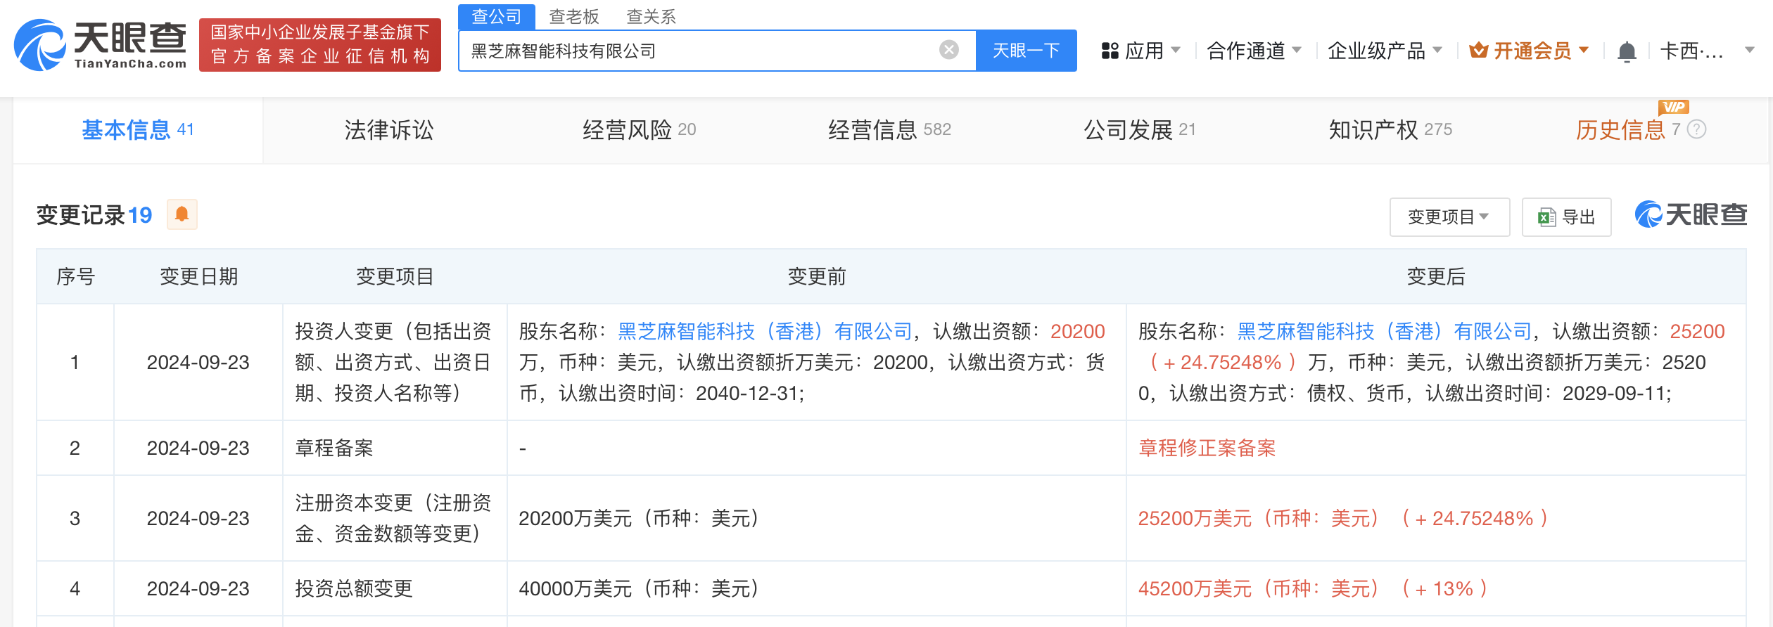Click the 变更日期 column header
This screenshot has height=627, width=1773.
tap(199, 276)
